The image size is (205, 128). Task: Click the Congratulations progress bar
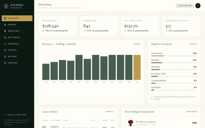tap(174, 83)
